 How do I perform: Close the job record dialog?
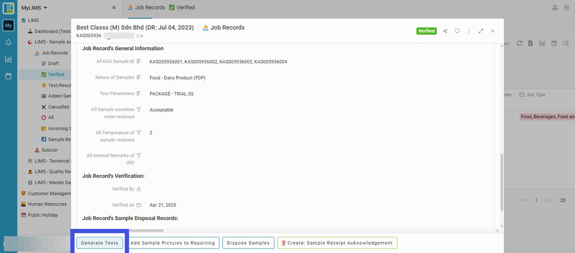493,31
